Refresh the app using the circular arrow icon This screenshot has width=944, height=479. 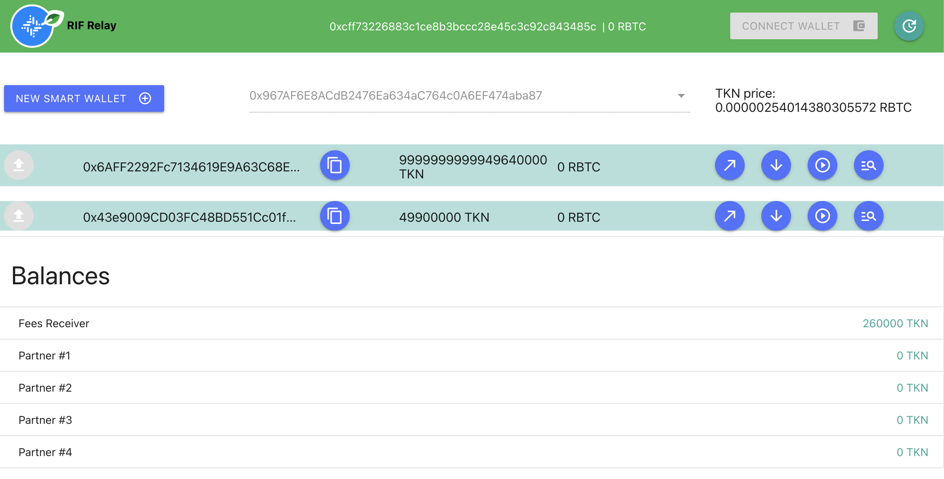pos(908,26)
